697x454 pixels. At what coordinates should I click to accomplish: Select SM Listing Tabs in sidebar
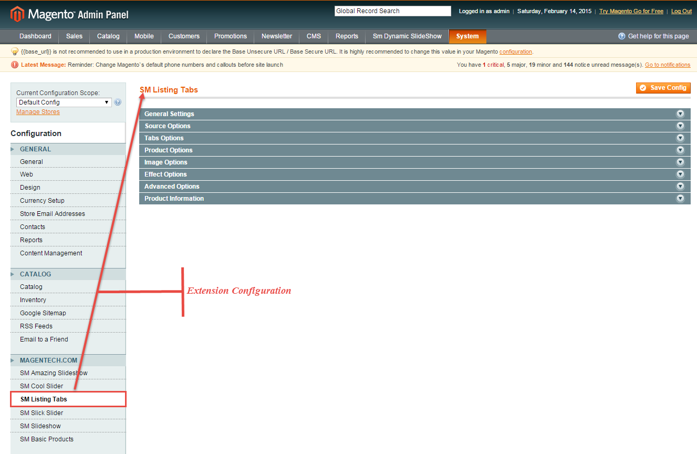coord(68,399)
